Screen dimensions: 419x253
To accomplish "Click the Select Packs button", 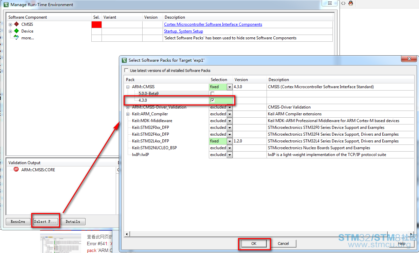I will tap(45, 221).
